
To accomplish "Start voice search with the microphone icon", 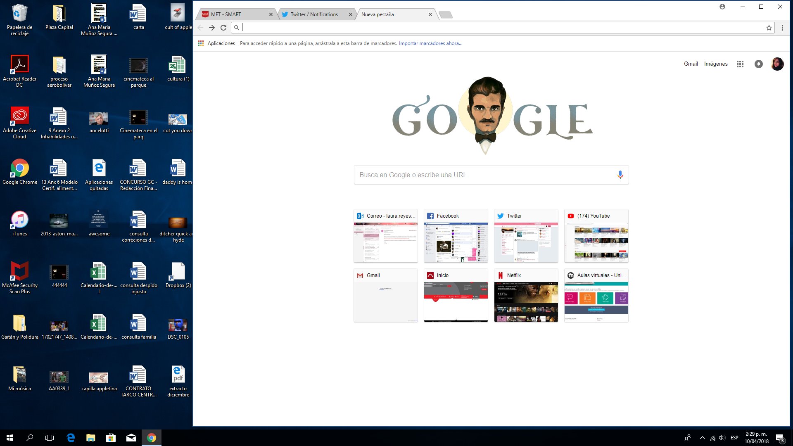I will 620,175.
